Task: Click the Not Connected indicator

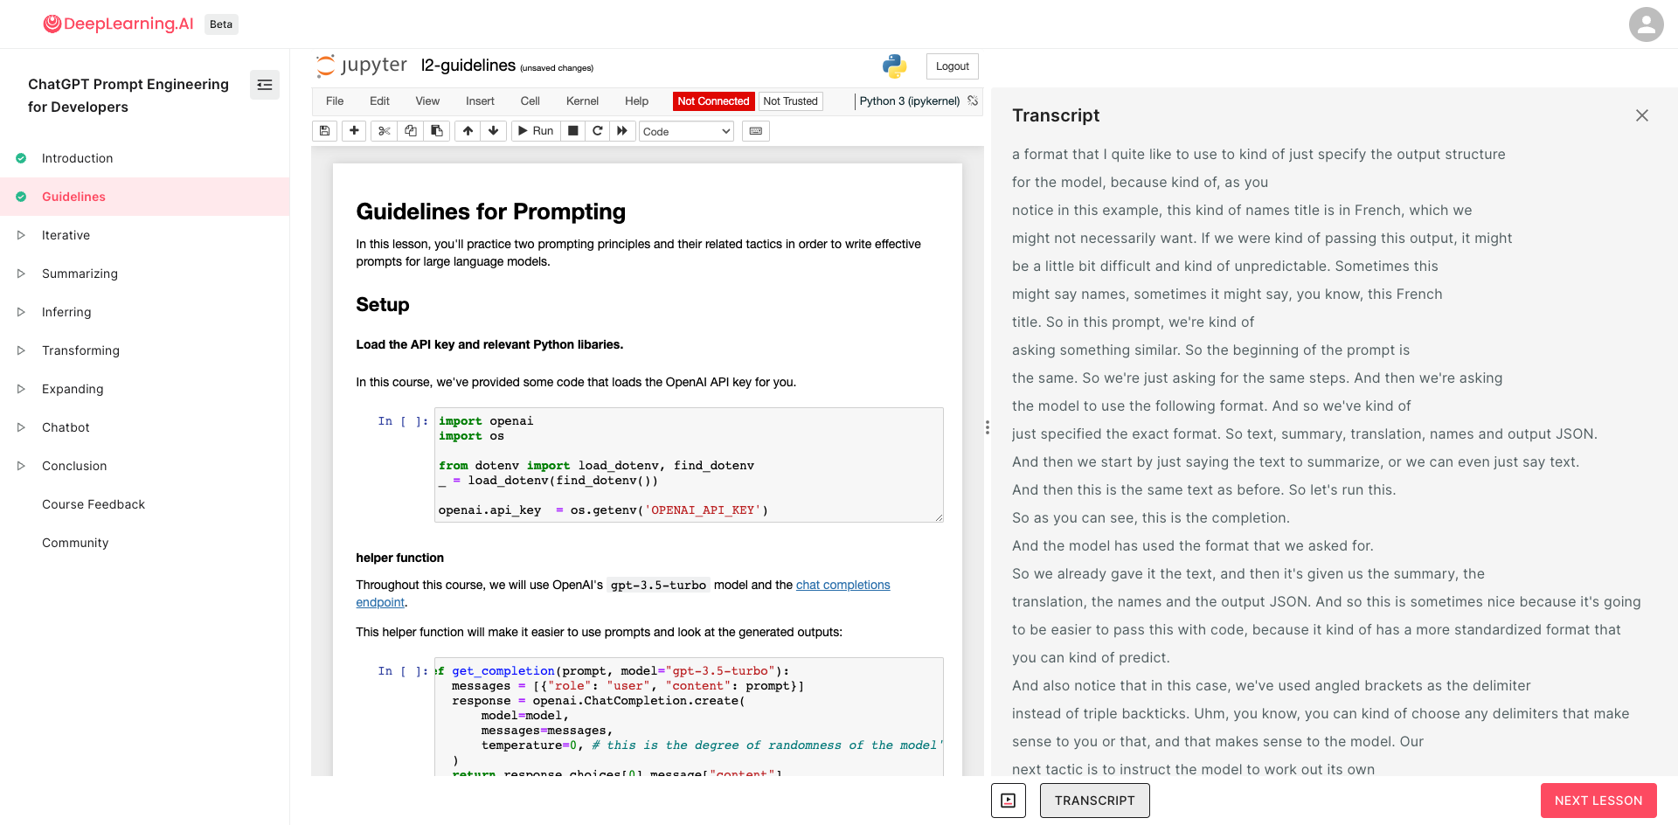Action: coord(713,101)
